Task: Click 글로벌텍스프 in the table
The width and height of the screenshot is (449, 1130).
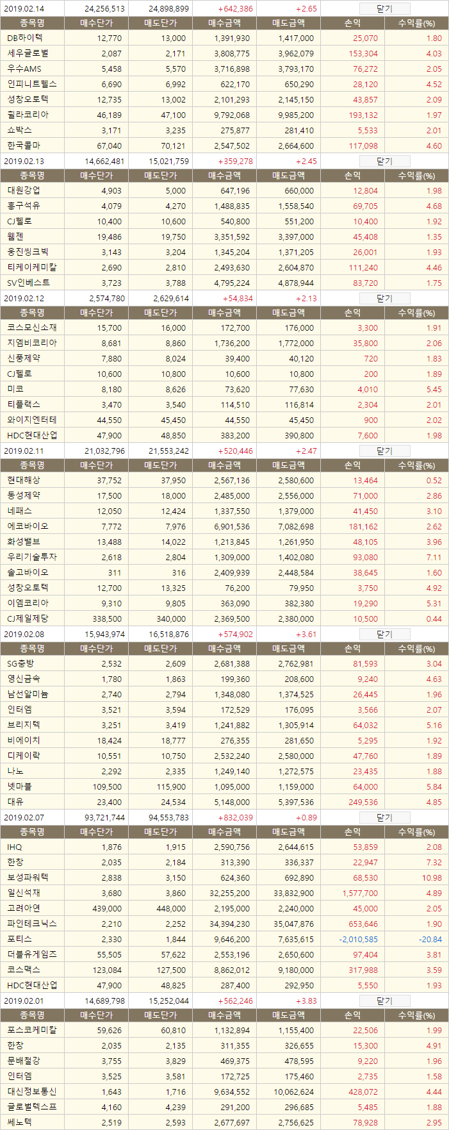Action: tap(32, 1108)
